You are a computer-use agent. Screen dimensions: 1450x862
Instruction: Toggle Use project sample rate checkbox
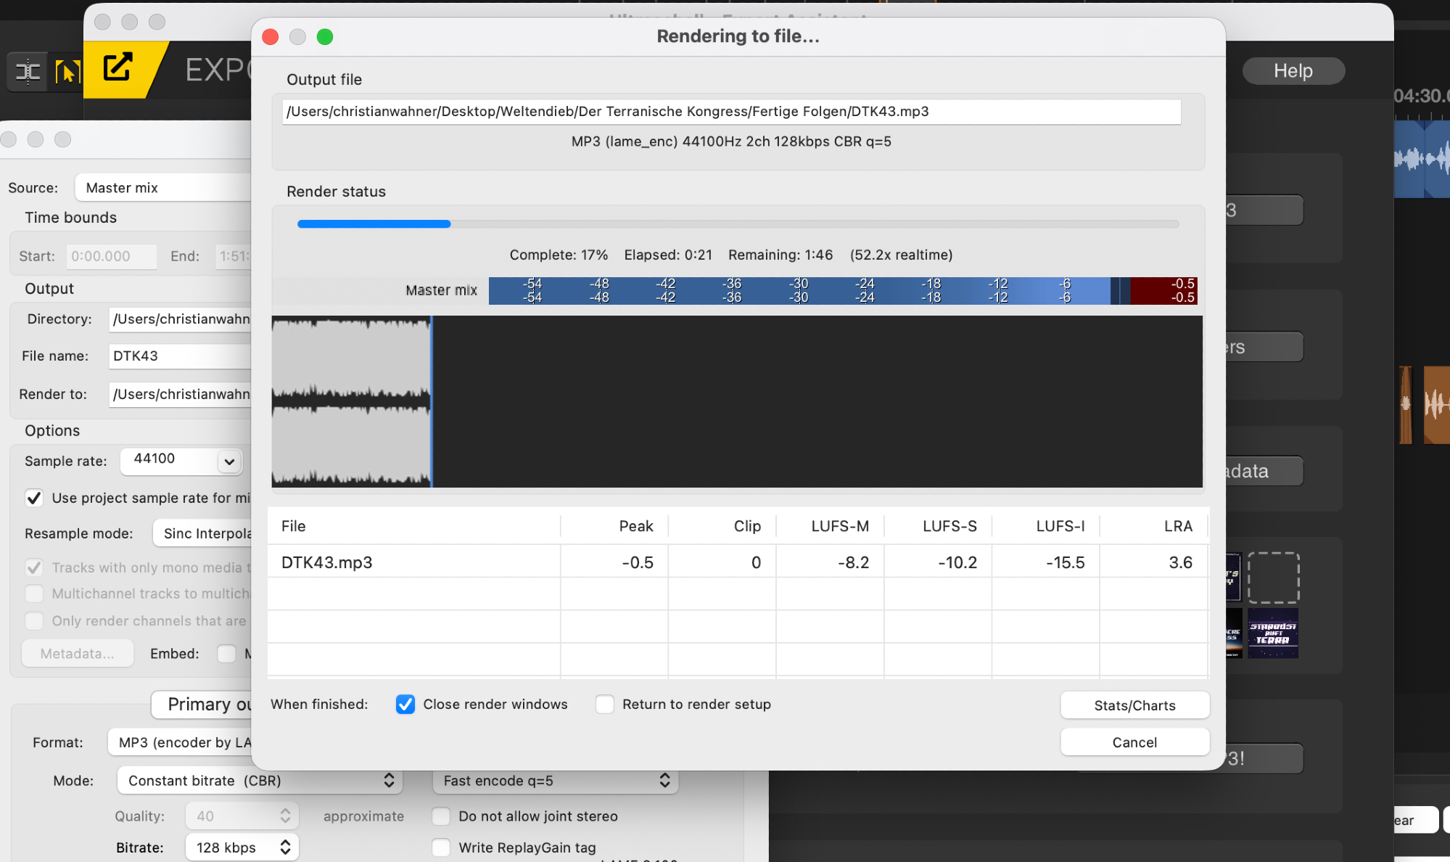click(x=34, y=498)
